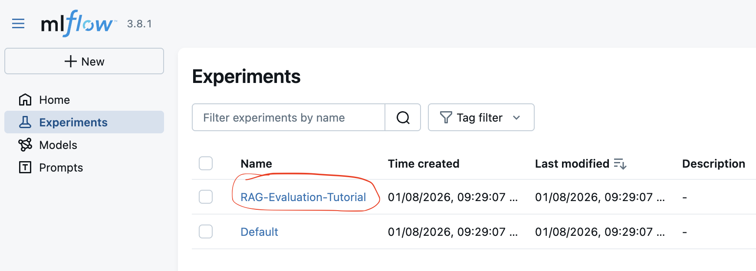Click the Prompts text icon
The image size is (756, 271).
pos(25,168)
